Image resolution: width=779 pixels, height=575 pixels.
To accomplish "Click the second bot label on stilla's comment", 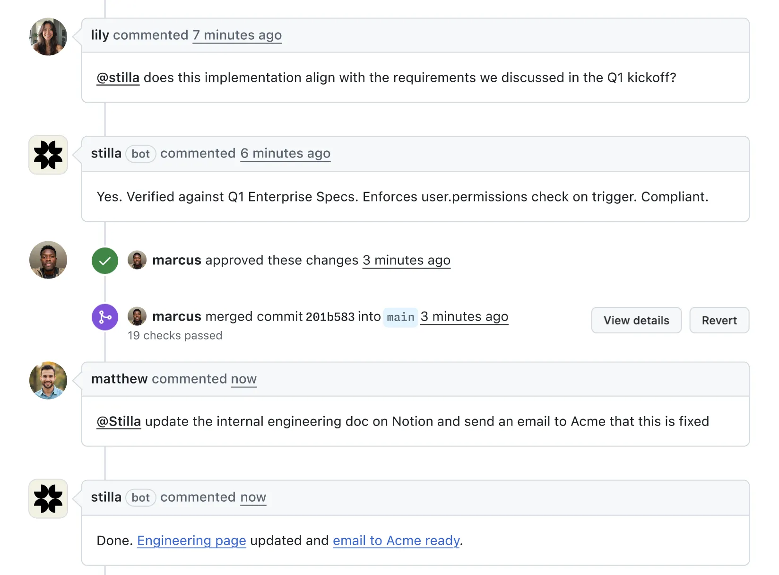I will (140, 497).
